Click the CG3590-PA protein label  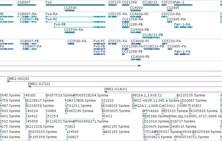tap(77, 41)
